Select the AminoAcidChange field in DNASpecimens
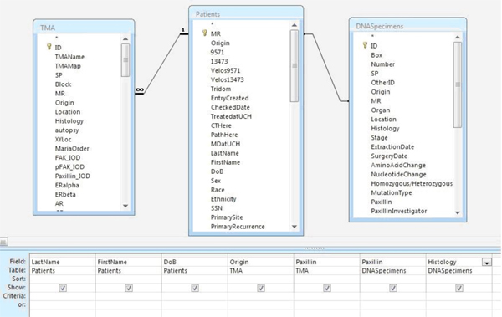This screenshot has height=317, width=502. [398, 166]
